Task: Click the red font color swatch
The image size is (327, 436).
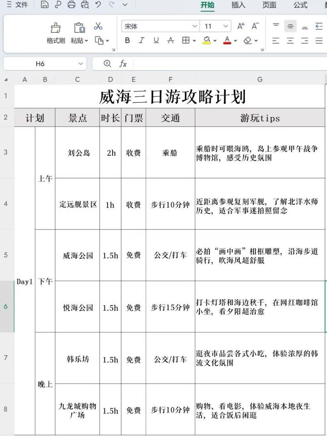Action: click(x=228, y=40)
